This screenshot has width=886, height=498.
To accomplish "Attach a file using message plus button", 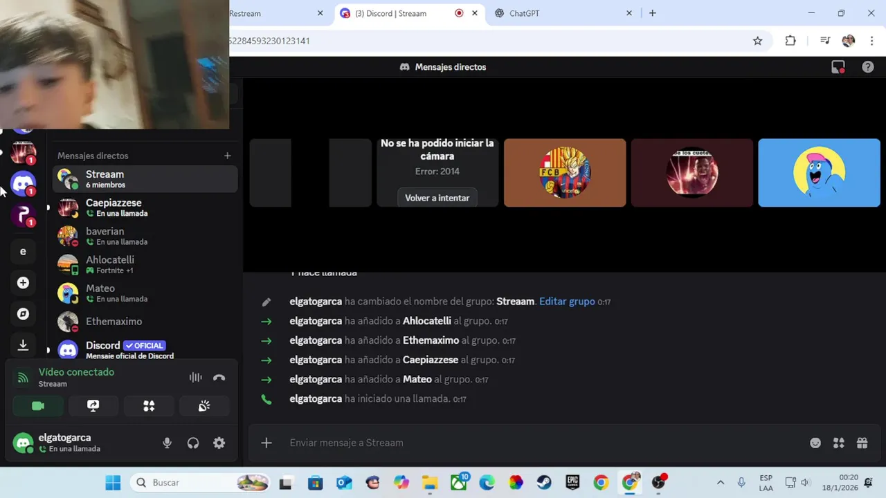I will 266,443.
